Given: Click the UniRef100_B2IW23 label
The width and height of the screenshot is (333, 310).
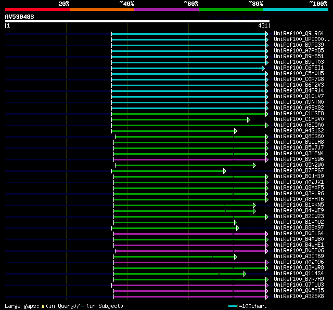Looking at the screenshot, I should (x=299, y=217).
